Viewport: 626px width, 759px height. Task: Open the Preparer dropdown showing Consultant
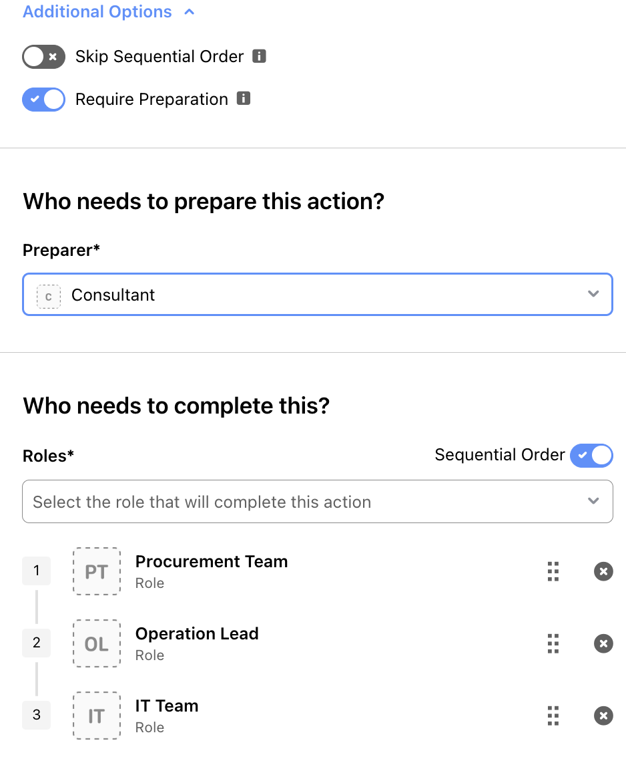tap(318, 295)
